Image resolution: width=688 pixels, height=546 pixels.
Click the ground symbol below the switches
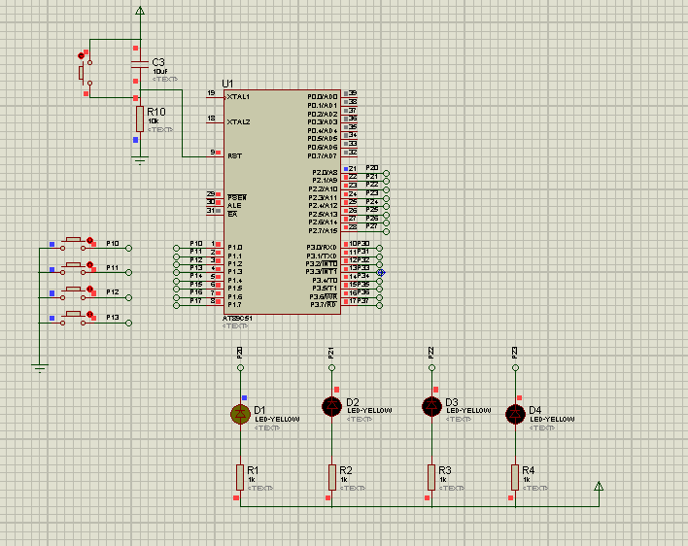click(x=40, y=366)
